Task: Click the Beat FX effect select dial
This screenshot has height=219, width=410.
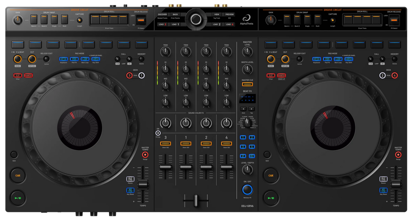Action: pyautogui.click(x=247, y=123)
